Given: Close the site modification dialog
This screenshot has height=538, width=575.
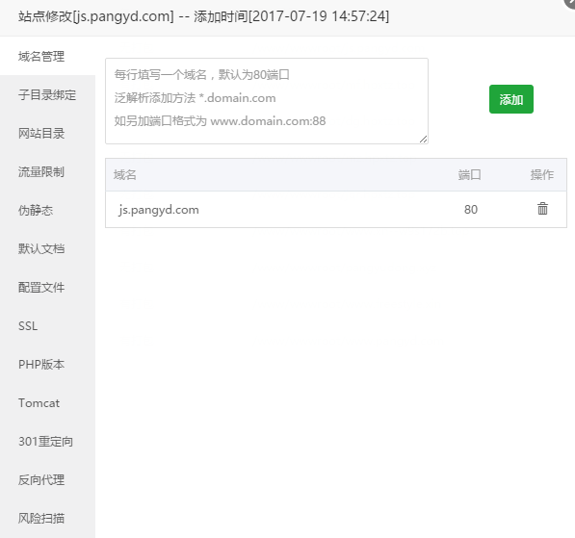Looking at the screenshot, I should coord(570,3).
